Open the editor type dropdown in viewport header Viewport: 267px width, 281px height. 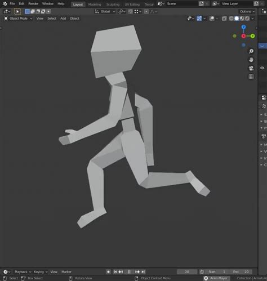point(7,11)
